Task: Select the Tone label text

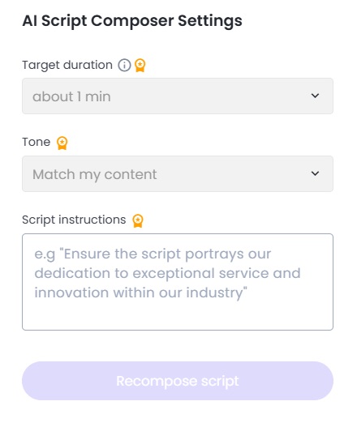Action: tap(37, 142)
